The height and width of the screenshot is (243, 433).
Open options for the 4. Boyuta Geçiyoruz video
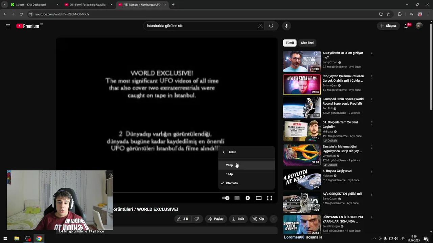(372, 171)
